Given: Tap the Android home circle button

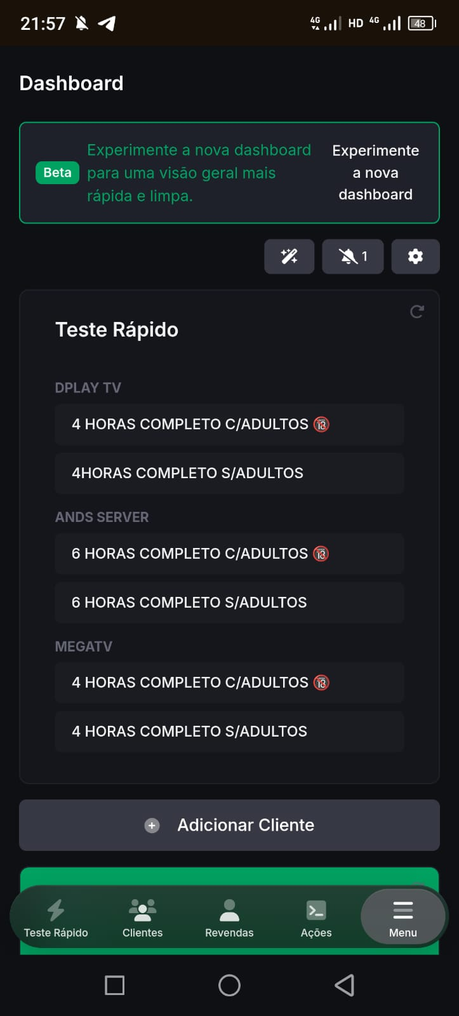Looking at the screenshot, I should click(229, 985).
